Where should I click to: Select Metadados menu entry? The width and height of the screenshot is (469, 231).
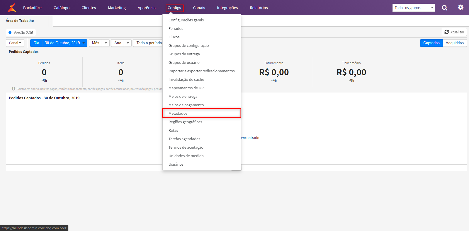[202, 113]
